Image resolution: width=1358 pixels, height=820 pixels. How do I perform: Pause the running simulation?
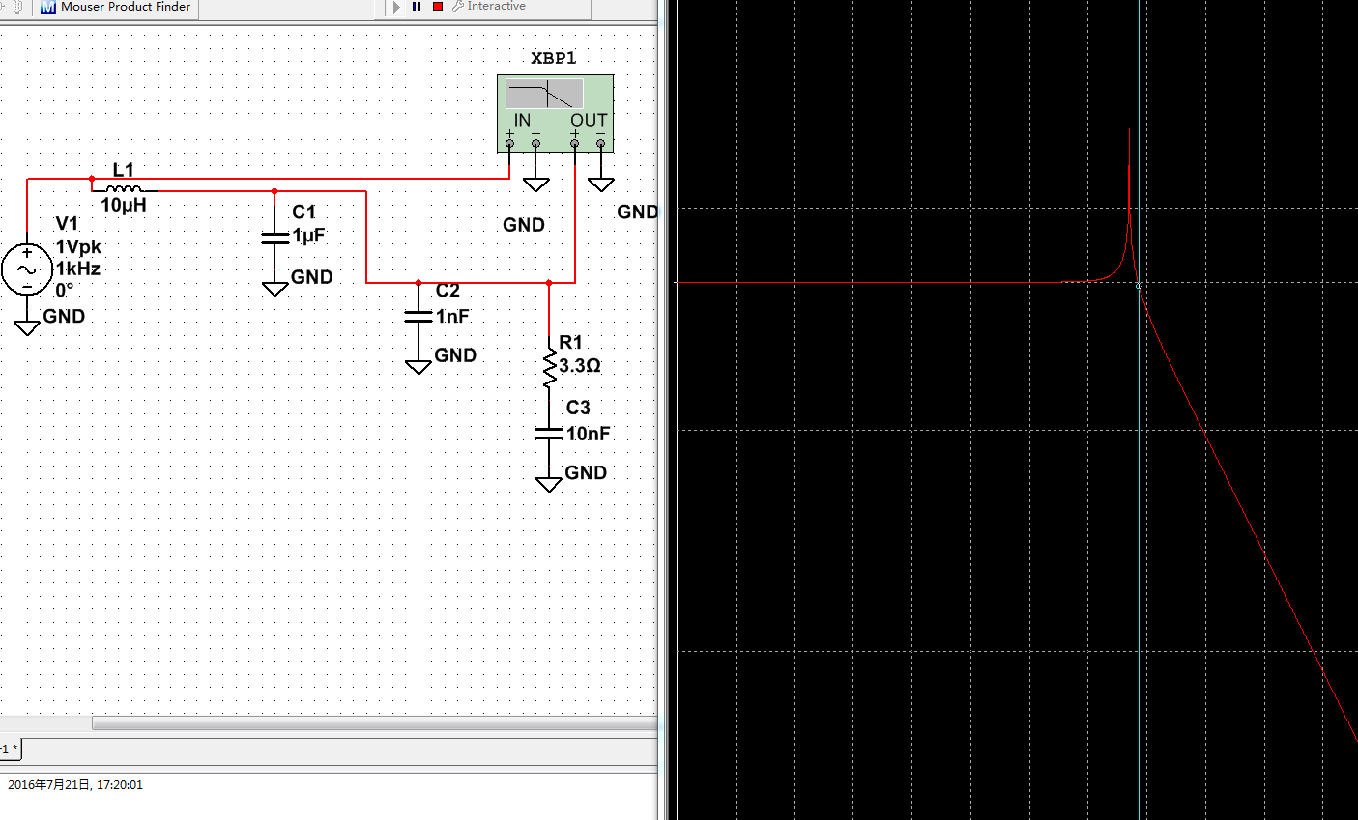coord(417,7)
